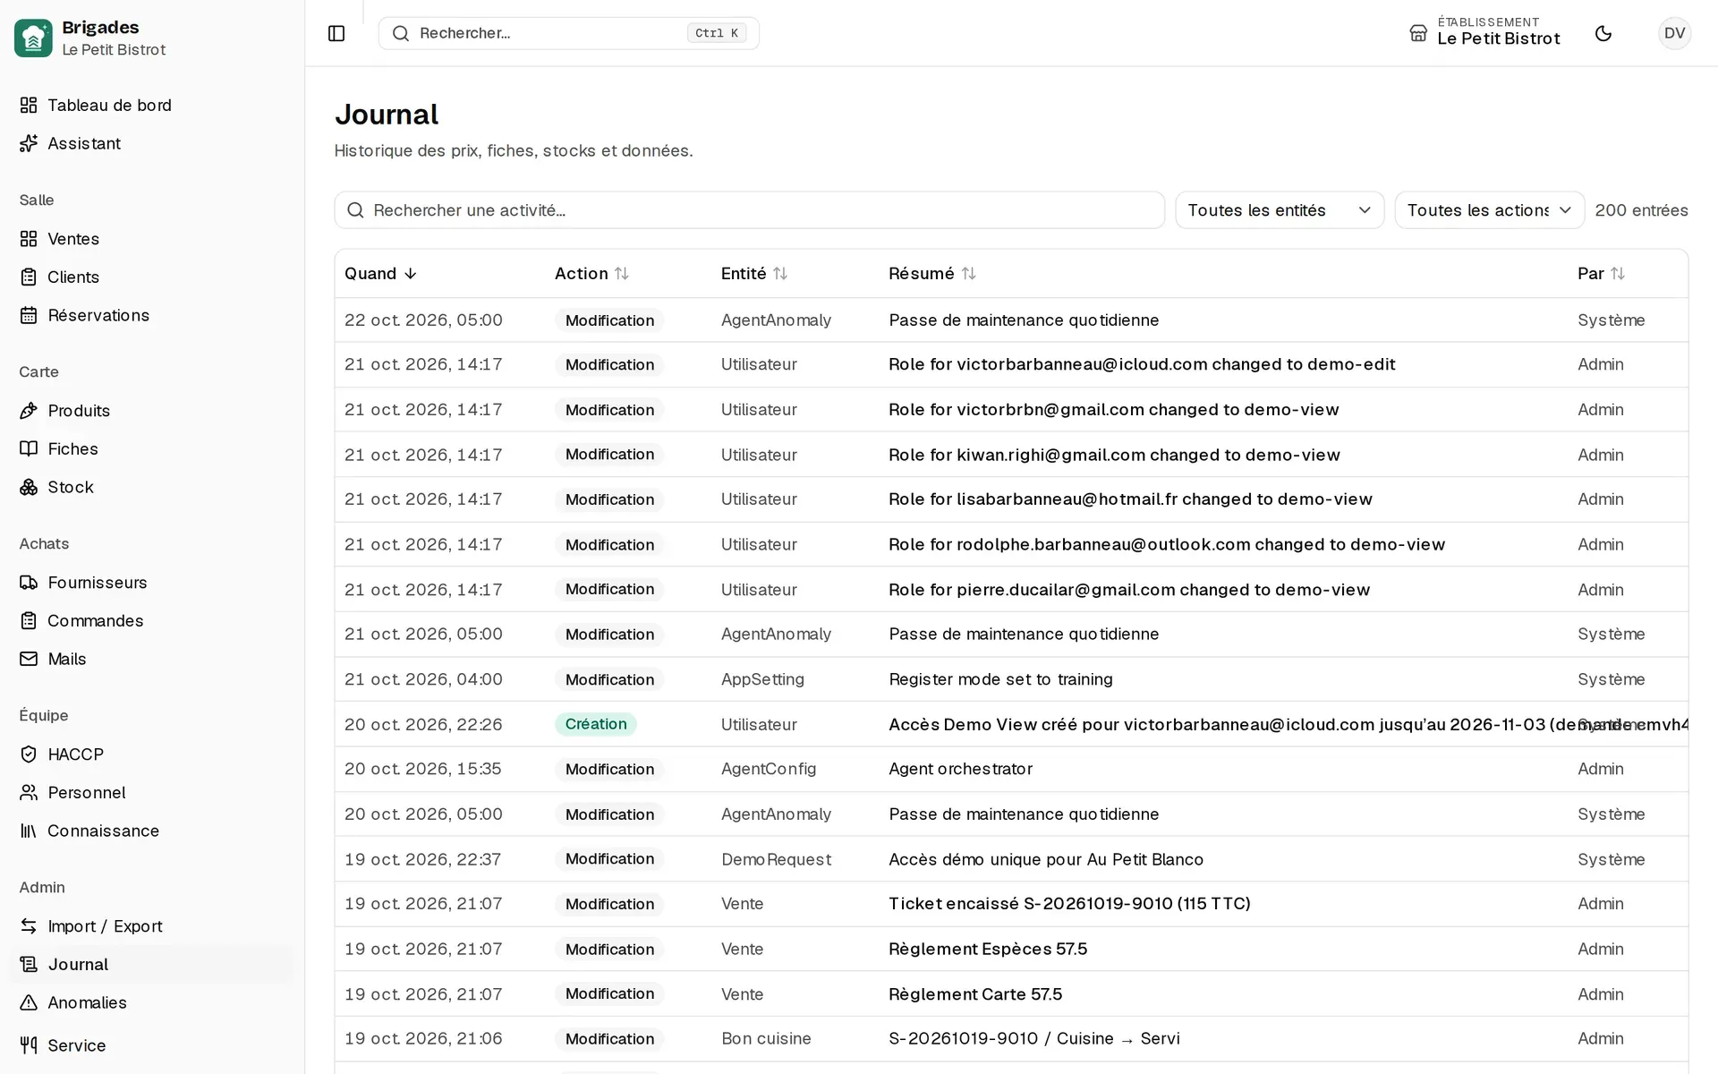The width and height of the screenshot is (1718, 1074).
Task: Select Journal in the Admin section
Action: point(152,965)
